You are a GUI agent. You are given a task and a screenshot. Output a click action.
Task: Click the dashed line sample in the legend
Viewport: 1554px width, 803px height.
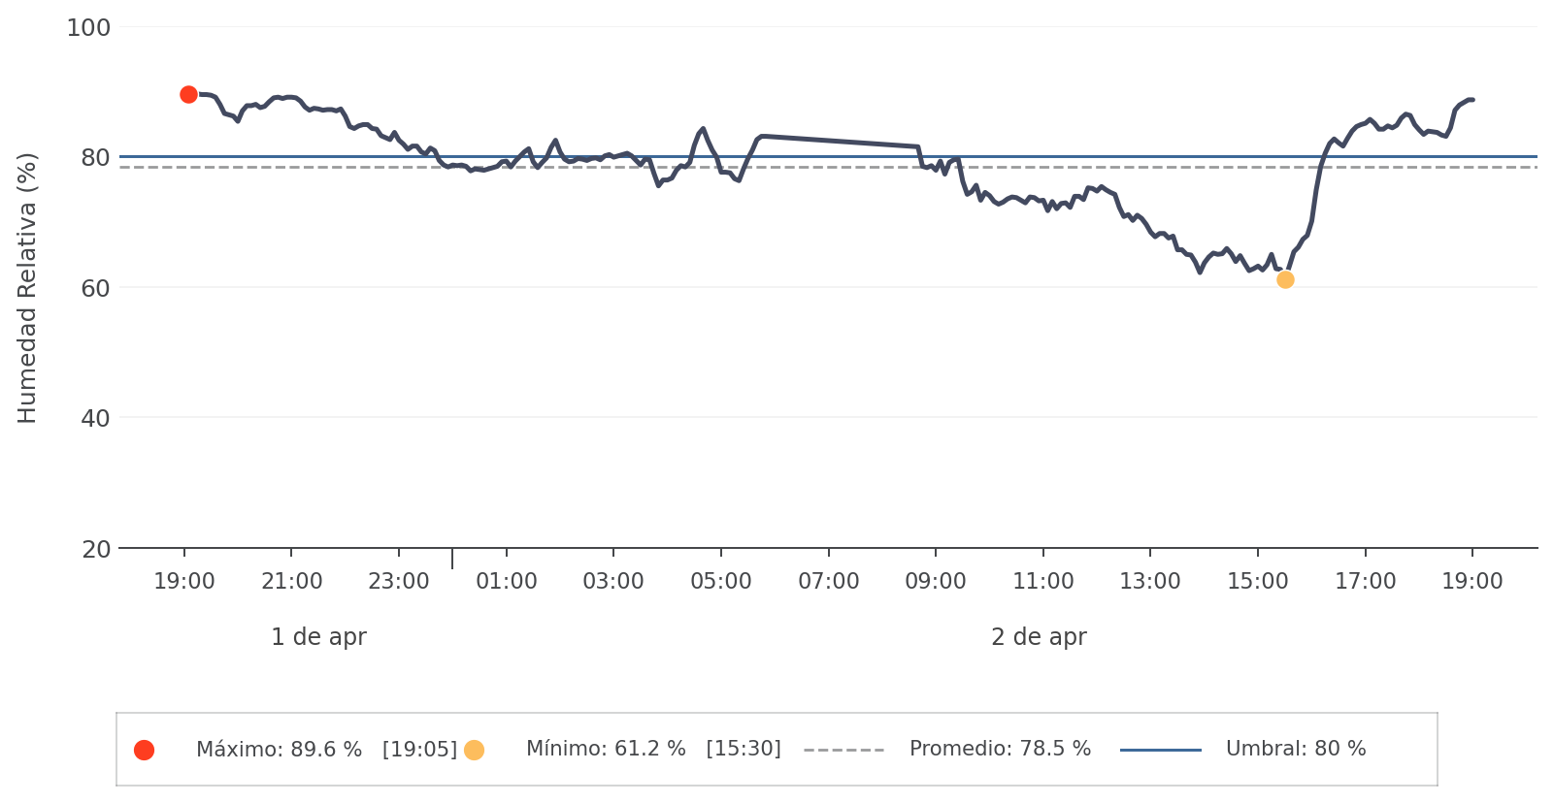pos(843,750)
